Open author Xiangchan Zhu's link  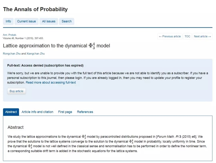point(35,54)
